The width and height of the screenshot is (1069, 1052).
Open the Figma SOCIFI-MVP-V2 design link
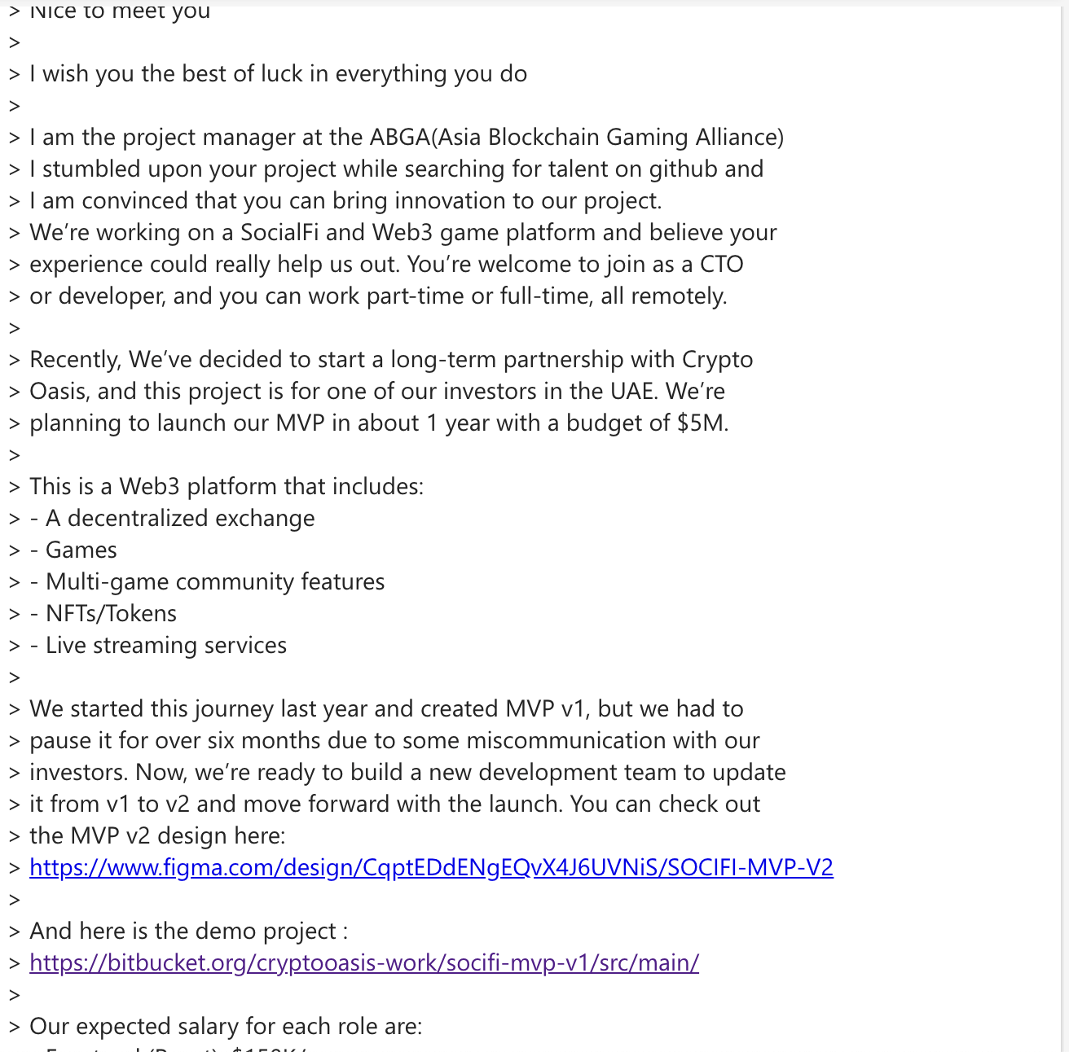[x=431, y=867]
